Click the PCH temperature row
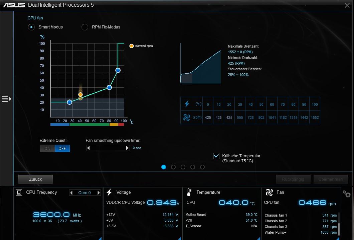354x240 pixels. [x=221, y=220]
